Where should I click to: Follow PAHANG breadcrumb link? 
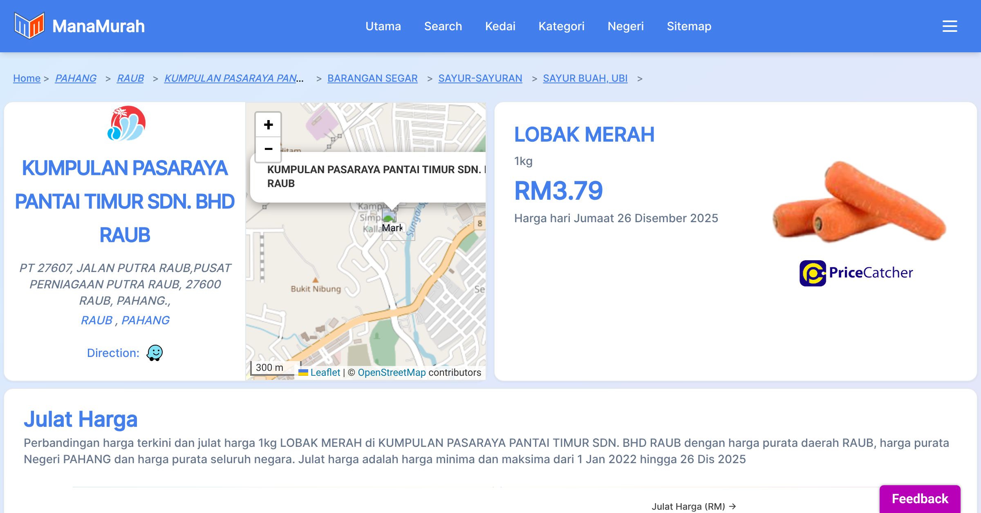point(76,78)
